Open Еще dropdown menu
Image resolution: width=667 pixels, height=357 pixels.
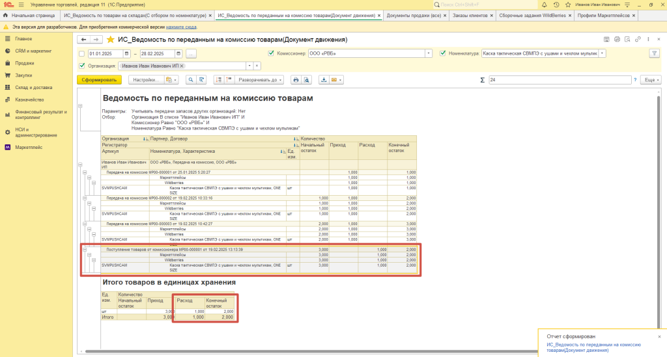pyautogui.click(x=651, y=80)
